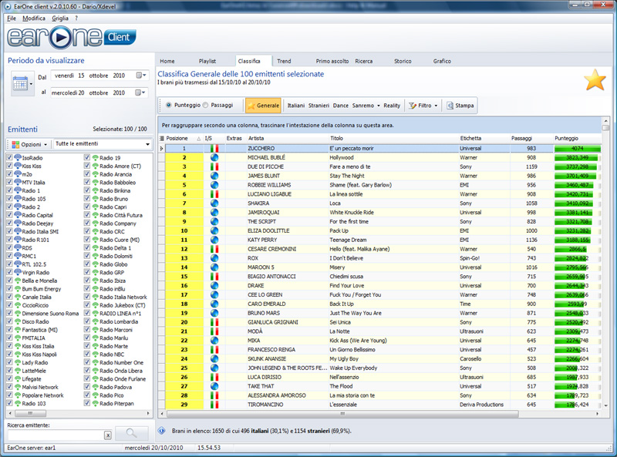Click the Italian flag in LUCIANO LIGABUE row
Screen dimensions: 617x457
click(214, 194)
